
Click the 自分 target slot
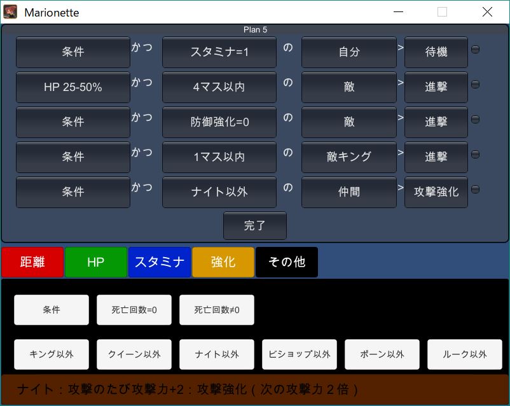(349, 52)
